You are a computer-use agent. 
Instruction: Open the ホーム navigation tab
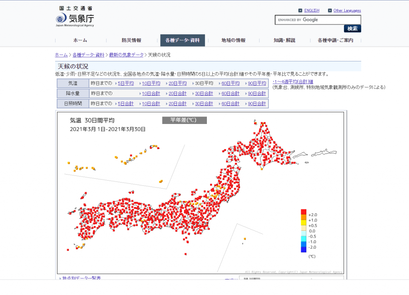(80, 40)
